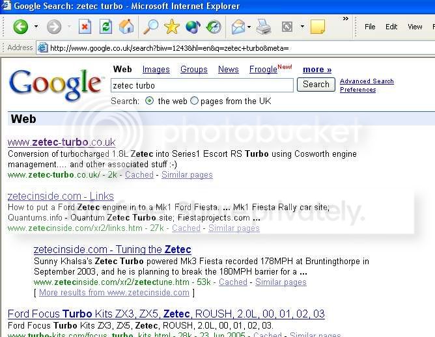This screenshot has height=337, width=435.
Task: Select 'the web' radio button
Action: 149,101
